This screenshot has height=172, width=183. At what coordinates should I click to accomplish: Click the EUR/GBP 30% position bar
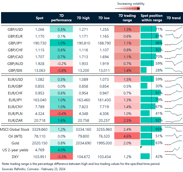point(144,86)
